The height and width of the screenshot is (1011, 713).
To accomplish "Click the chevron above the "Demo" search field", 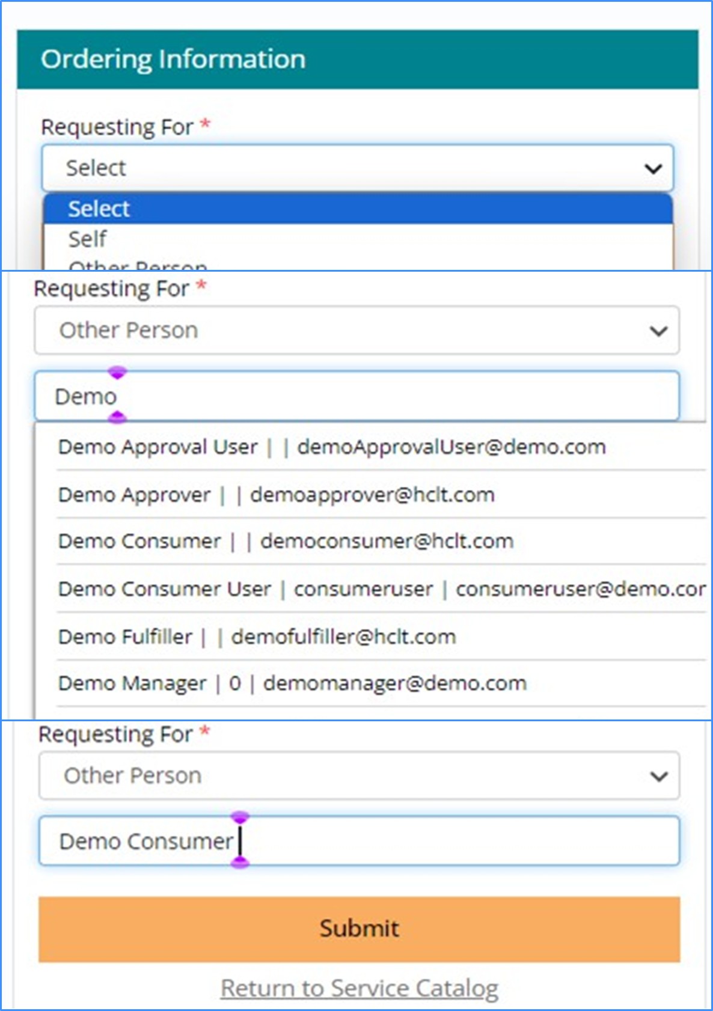I will pyautogui.click(x=658, y=331).
